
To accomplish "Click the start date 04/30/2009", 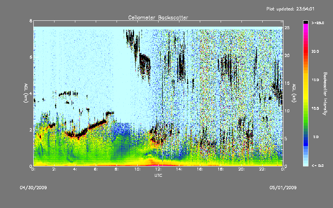I will pyautogui.click(x=33, y=188).
